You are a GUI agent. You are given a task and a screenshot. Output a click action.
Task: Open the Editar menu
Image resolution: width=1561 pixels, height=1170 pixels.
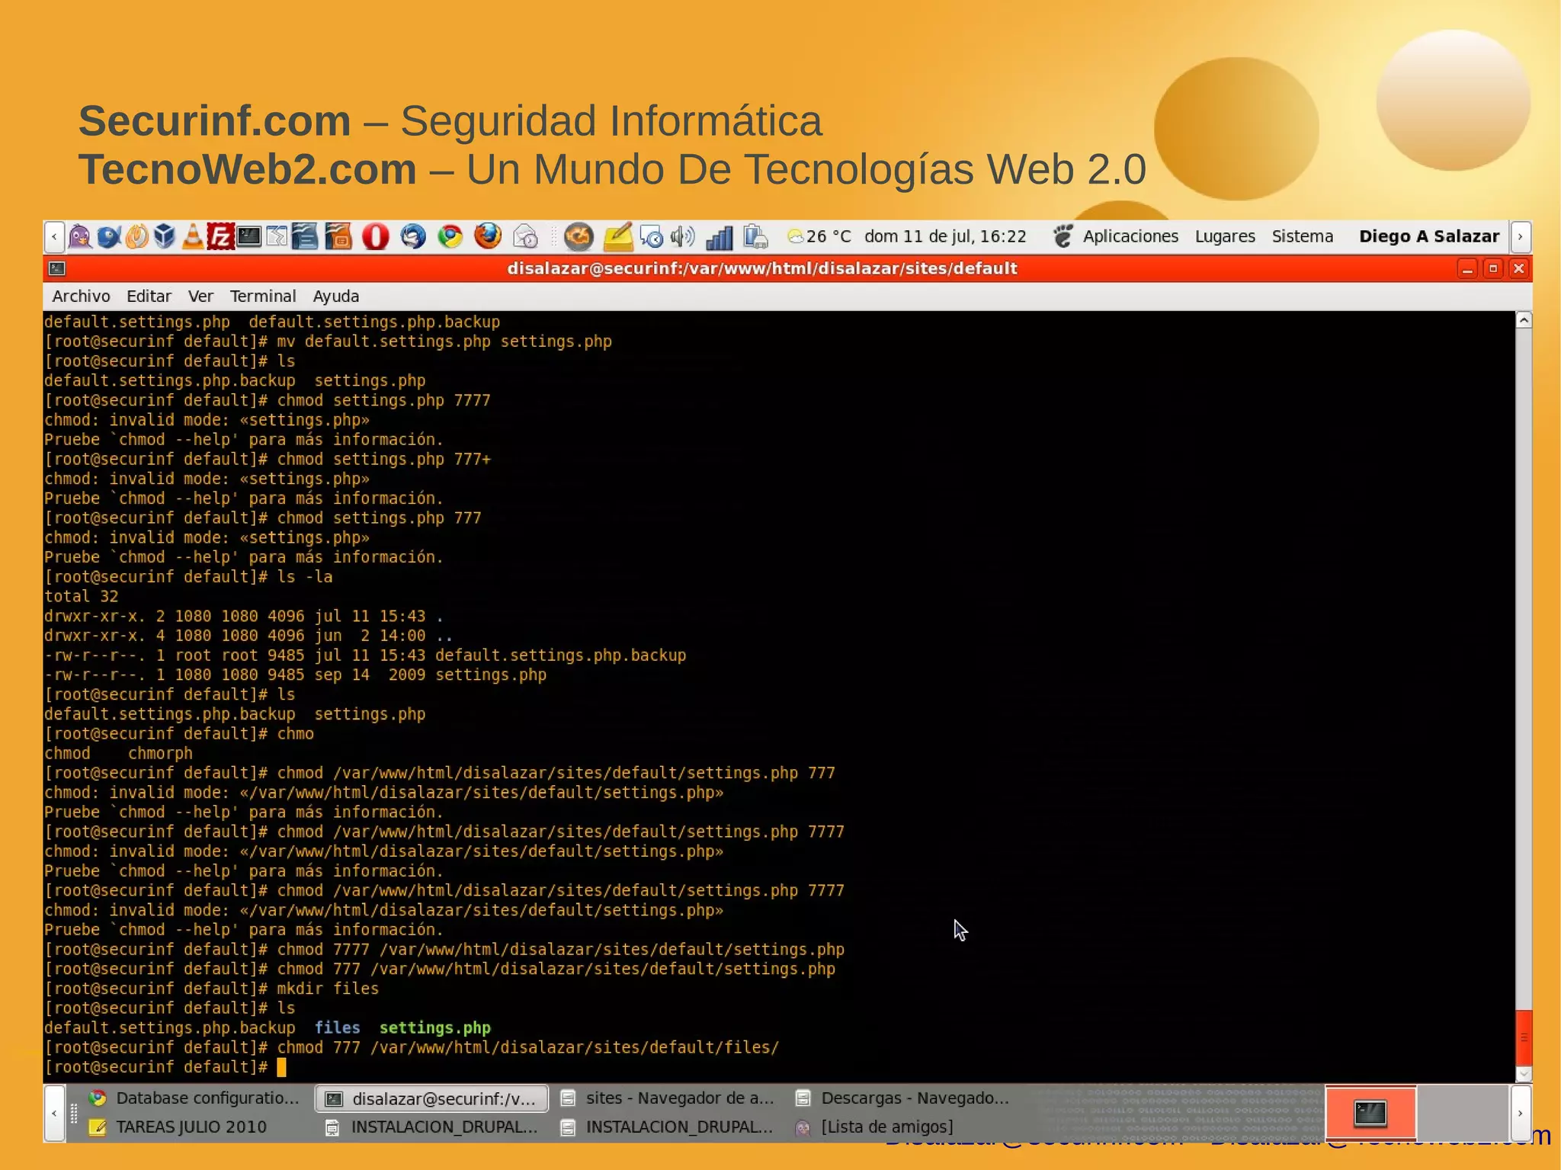tap(149, 297)
